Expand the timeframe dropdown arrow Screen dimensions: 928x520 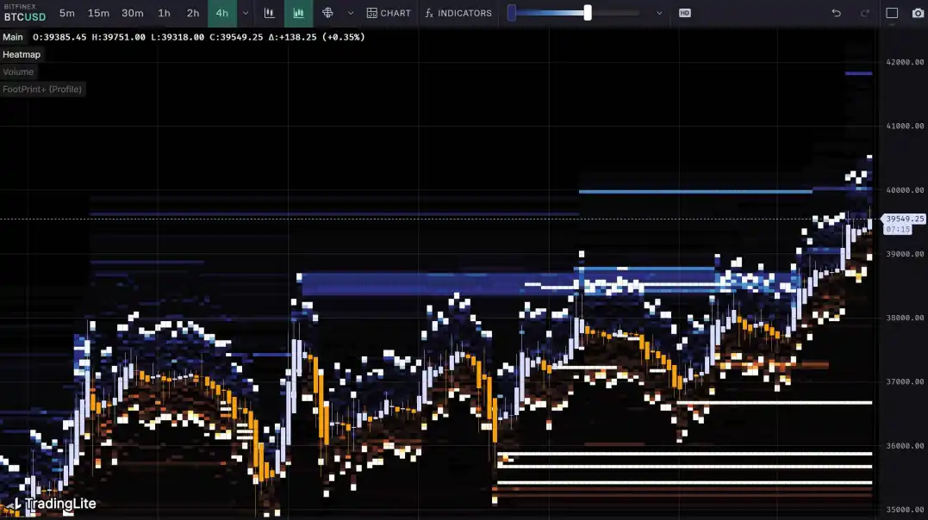246,13
